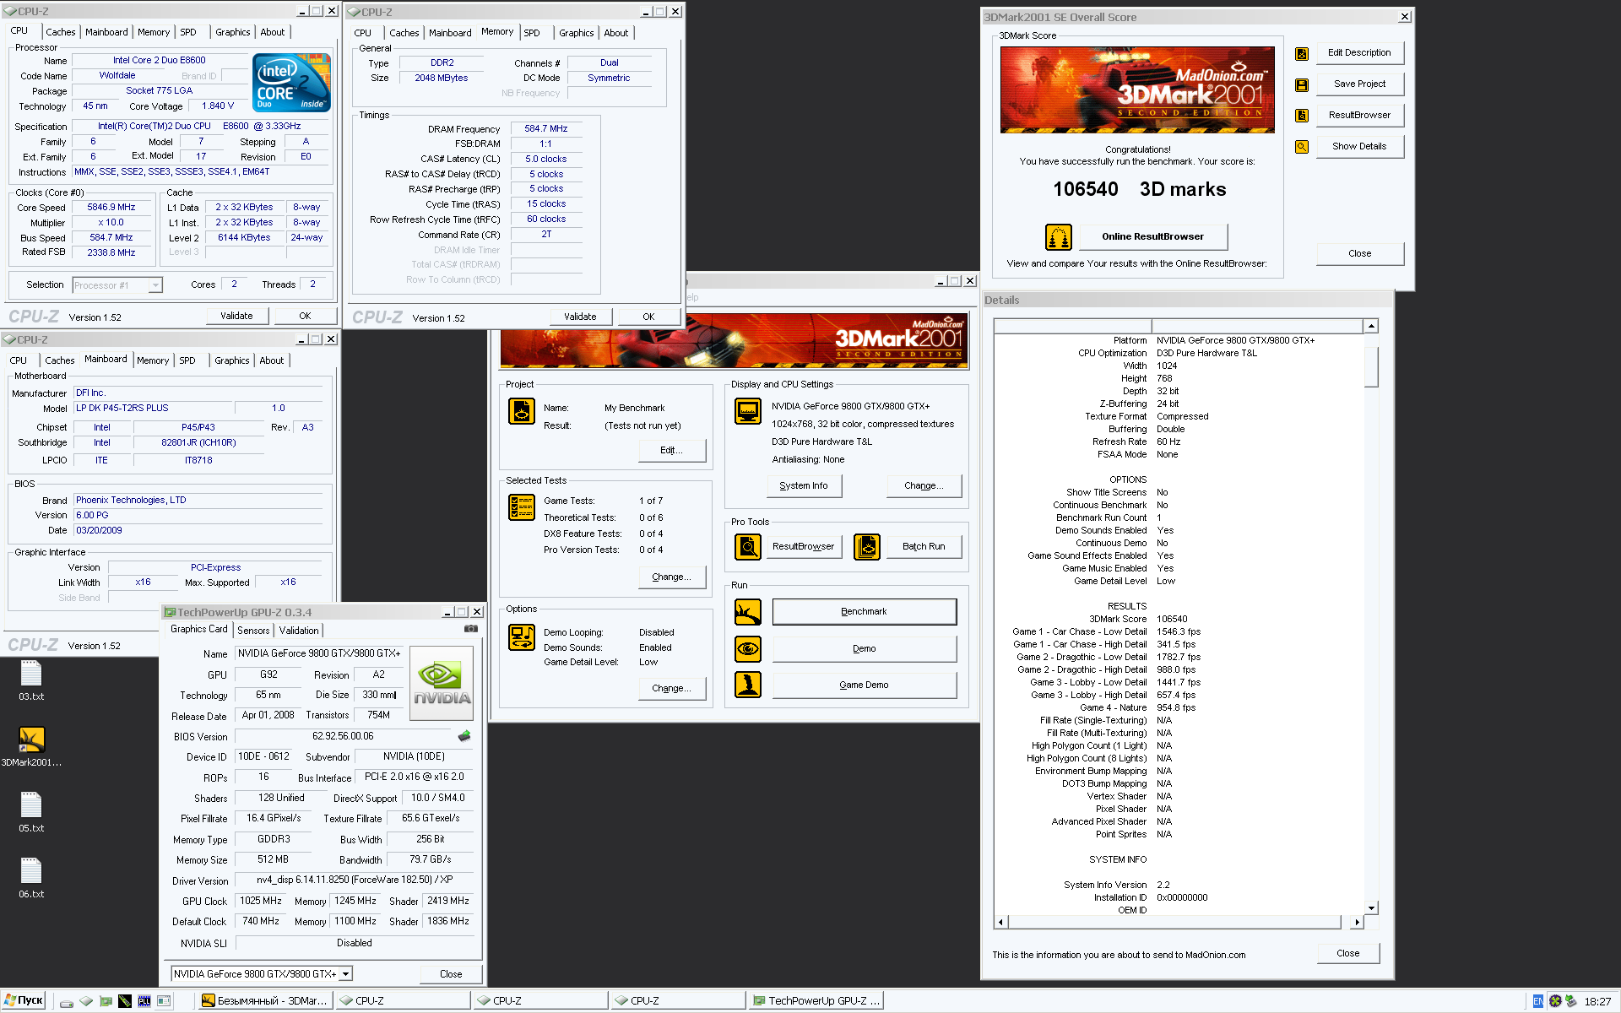Click Save Project button
Viewport: 1621px width, 1013px height.
click(x=1359, y=84)
